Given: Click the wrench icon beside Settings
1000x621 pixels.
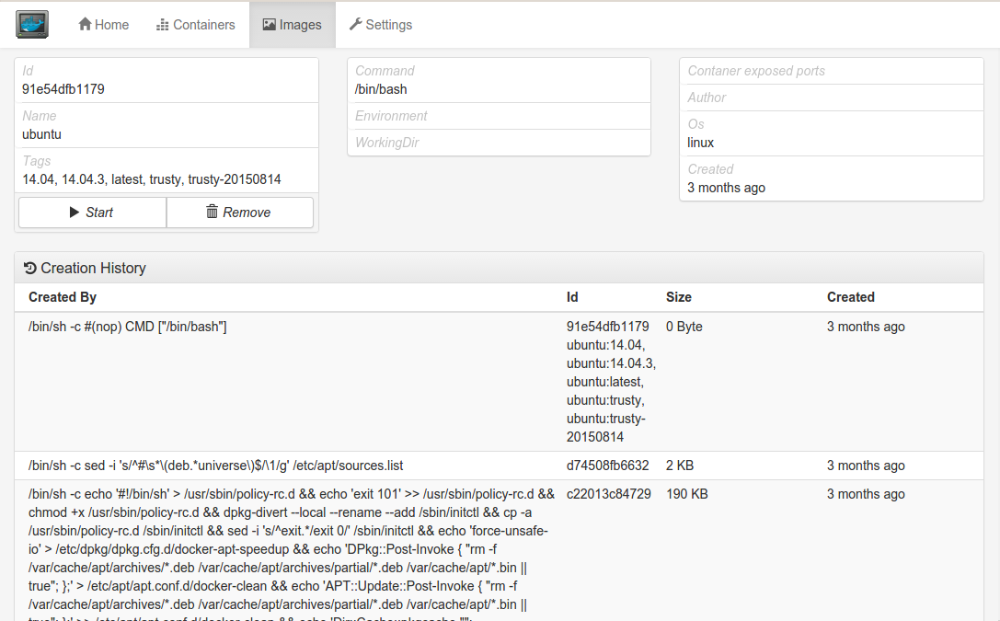Looking at the screenshot, I should [x=355, y=24].
